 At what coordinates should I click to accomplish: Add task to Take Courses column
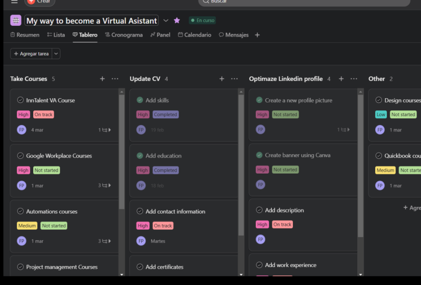point(102,79)
